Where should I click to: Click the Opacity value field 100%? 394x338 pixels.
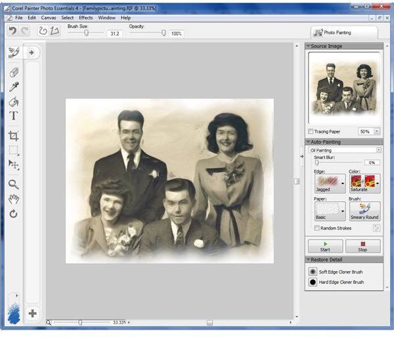pyautogui.click(x=177, y=34)
